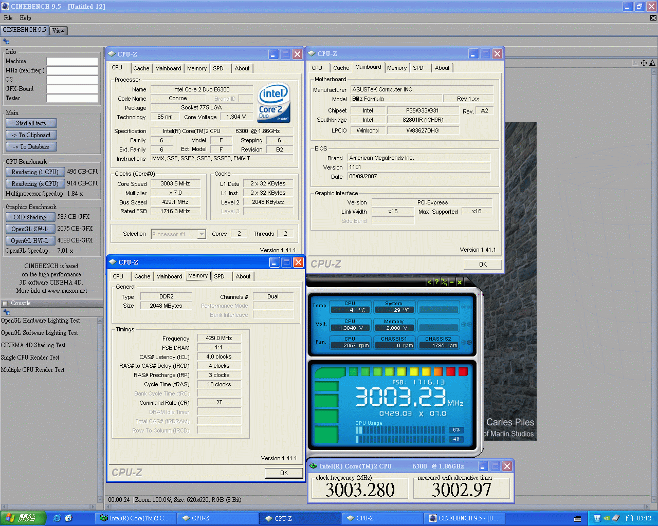Image resolution: width=658 pixels, height=526 pixels.
Task: Open the CPU tab in the CPU-Z mainboard window
Action: (317, 68)
